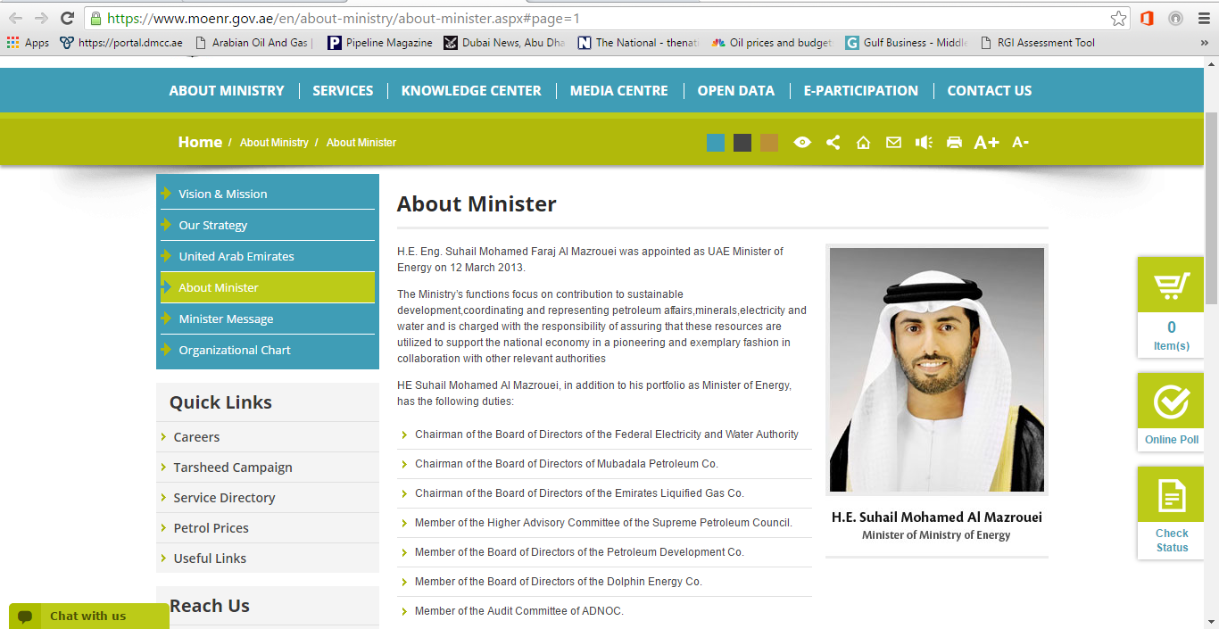Print the page with the printer icon
Image resolution: width=1219 pixels, height=629 pixels.
pyautogui.click(x=954, y=143)
